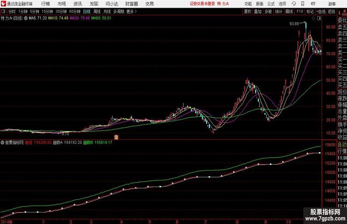Open the mail envelope icon

313,4
